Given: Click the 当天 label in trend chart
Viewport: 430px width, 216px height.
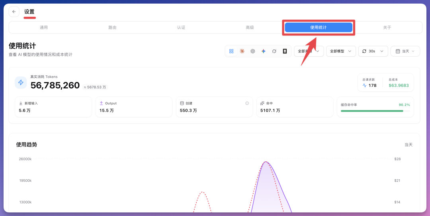Looking at the screenshot, I should click(x=408, y=145).
